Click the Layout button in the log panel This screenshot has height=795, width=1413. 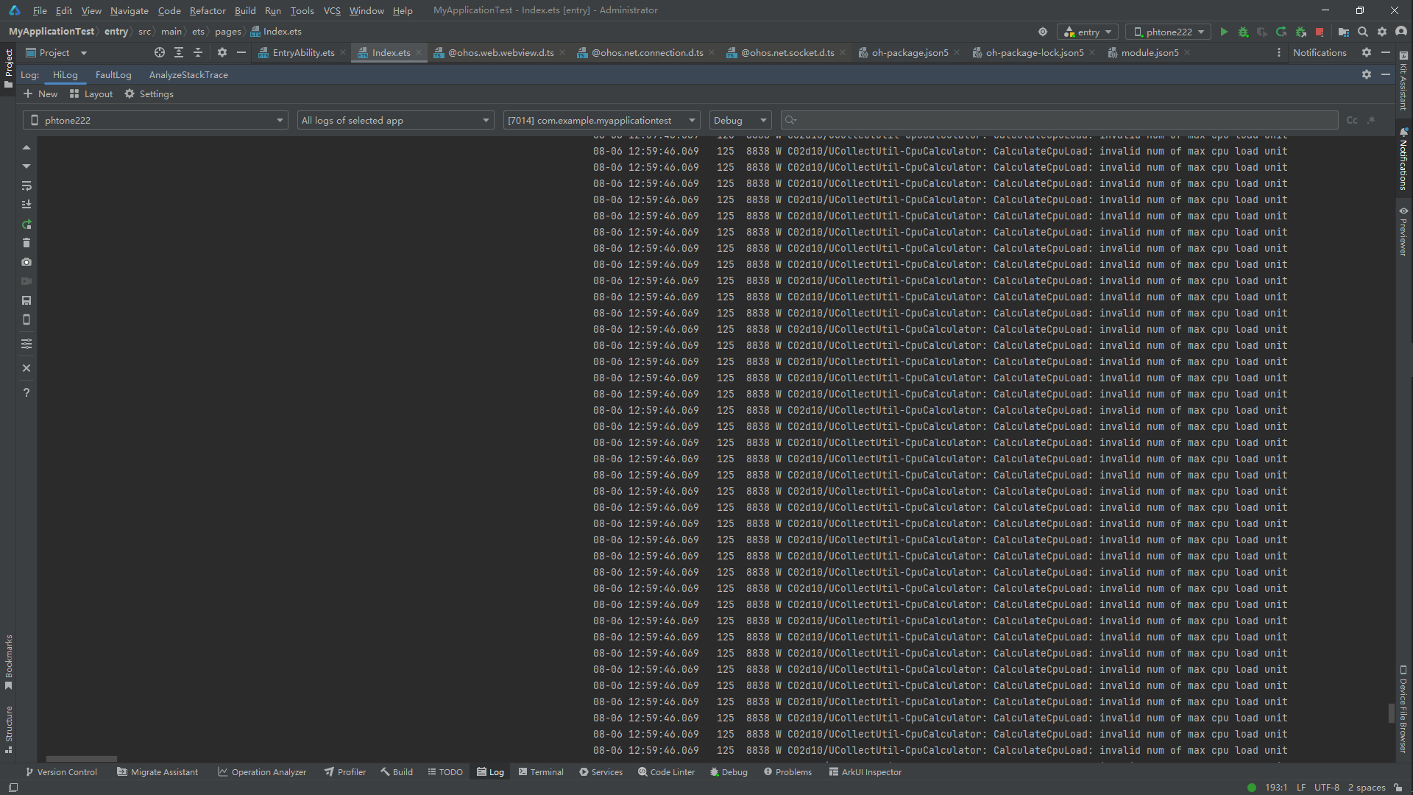point(91,93)
